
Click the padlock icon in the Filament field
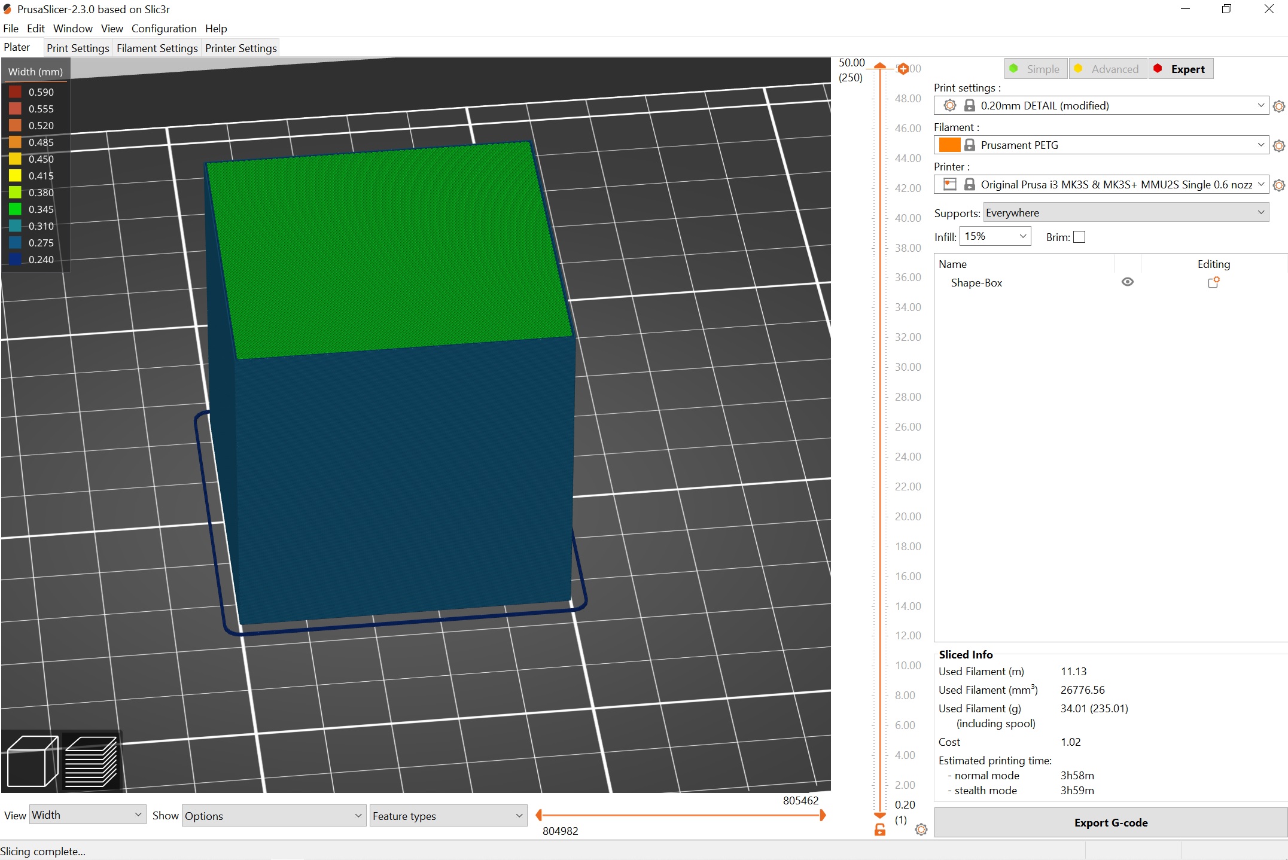pos(969,145)
